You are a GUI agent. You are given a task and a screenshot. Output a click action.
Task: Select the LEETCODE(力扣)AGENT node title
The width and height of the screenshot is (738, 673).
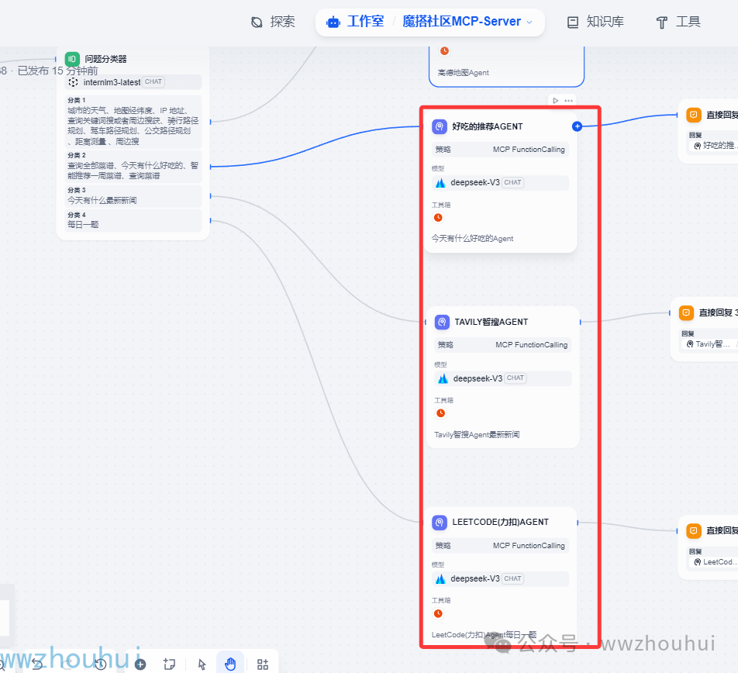500,523
